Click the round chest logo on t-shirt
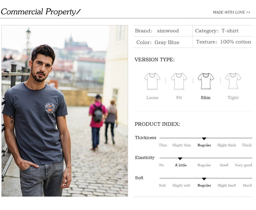 click(x=50, y=108)
